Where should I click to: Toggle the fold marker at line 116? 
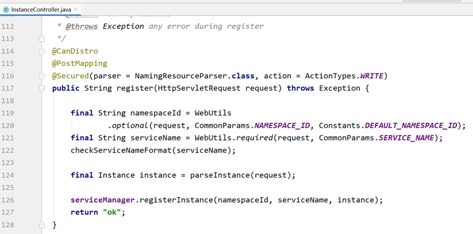point(42,76)
